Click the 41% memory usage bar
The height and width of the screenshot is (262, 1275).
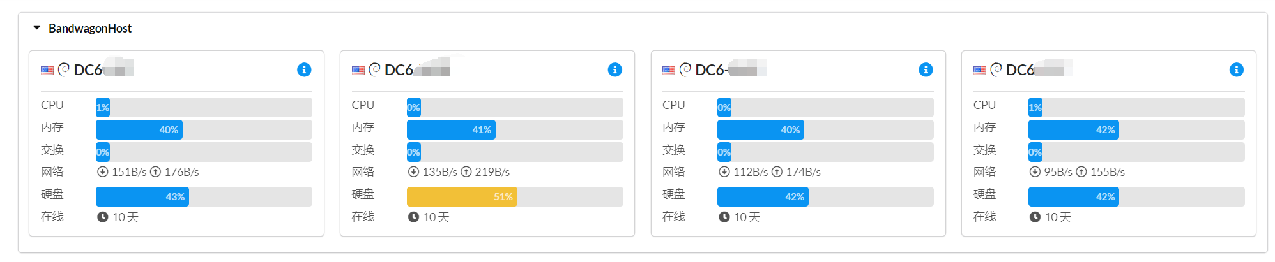451,130
